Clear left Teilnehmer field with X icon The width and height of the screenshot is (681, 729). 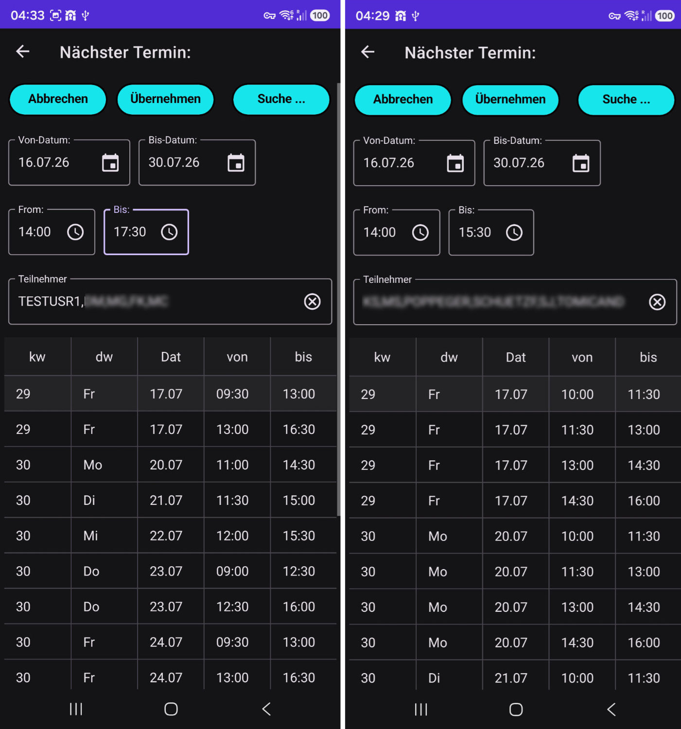(x=312, y=302)
